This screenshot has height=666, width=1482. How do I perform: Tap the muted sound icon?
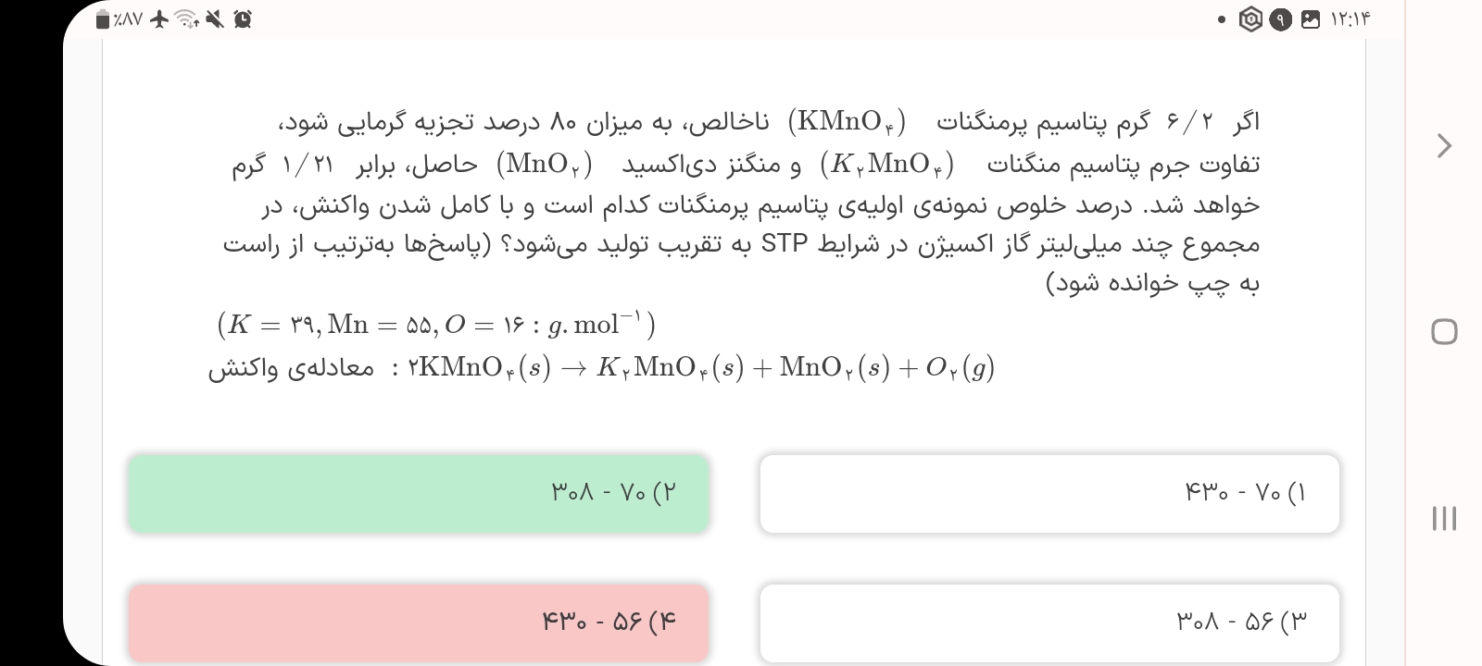coord(215,18)
